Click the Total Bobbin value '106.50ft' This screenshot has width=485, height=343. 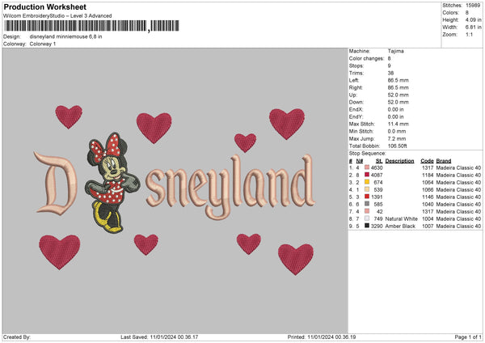pyautogui.click(x=398, y=146)
